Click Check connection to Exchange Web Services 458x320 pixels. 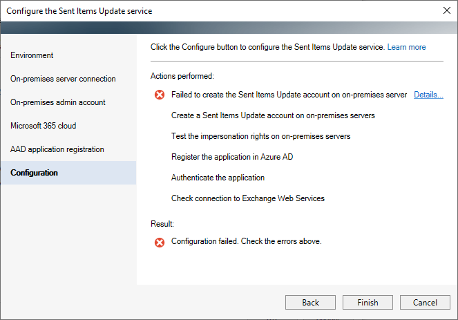(x=248, y=198)
